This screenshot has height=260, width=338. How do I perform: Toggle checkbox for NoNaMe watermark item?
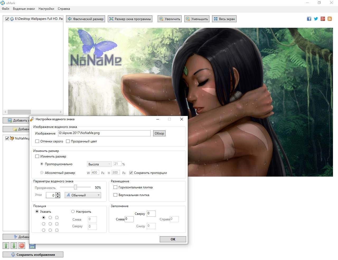(7, 138)
